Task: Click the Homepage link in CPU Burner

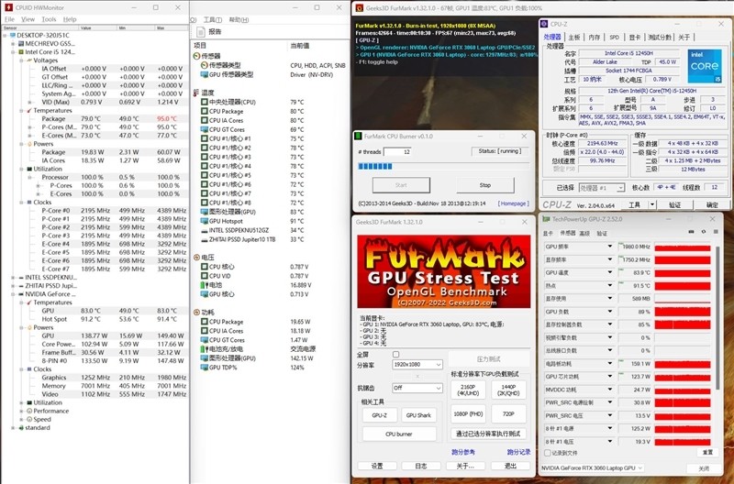Action: pos(513,203)
